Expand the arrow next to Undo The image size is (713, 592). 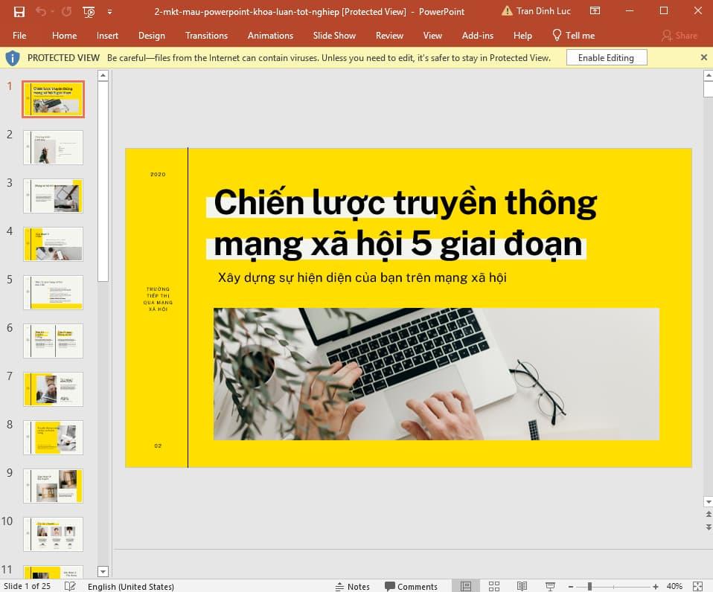tap(54, 11)
